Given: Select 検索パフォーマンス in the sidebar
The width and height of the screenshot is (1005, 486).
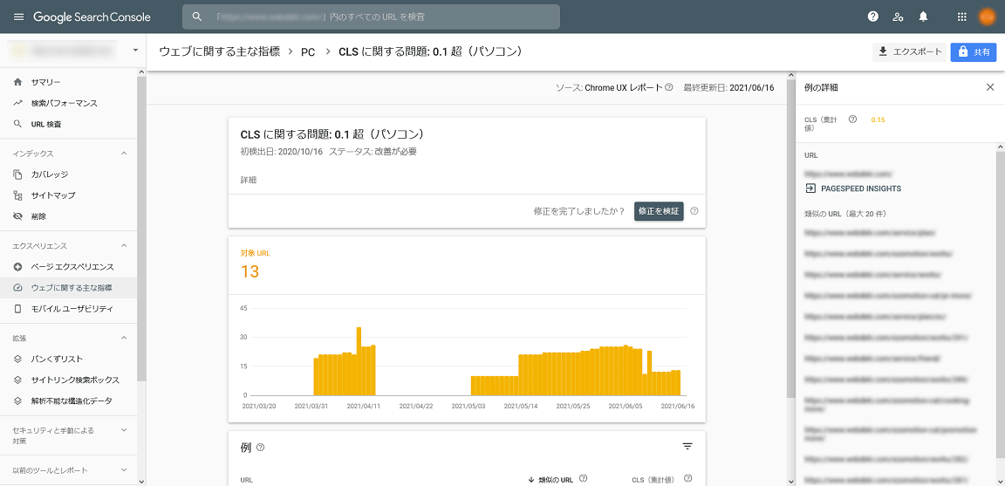Looking at the screenshot, I should [x=64, y=103].
